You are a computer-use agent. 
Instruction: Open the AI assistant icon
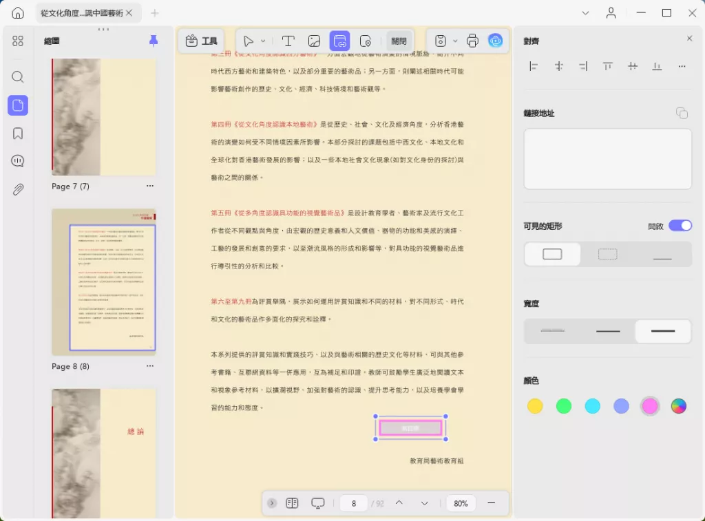pos(496,41)
